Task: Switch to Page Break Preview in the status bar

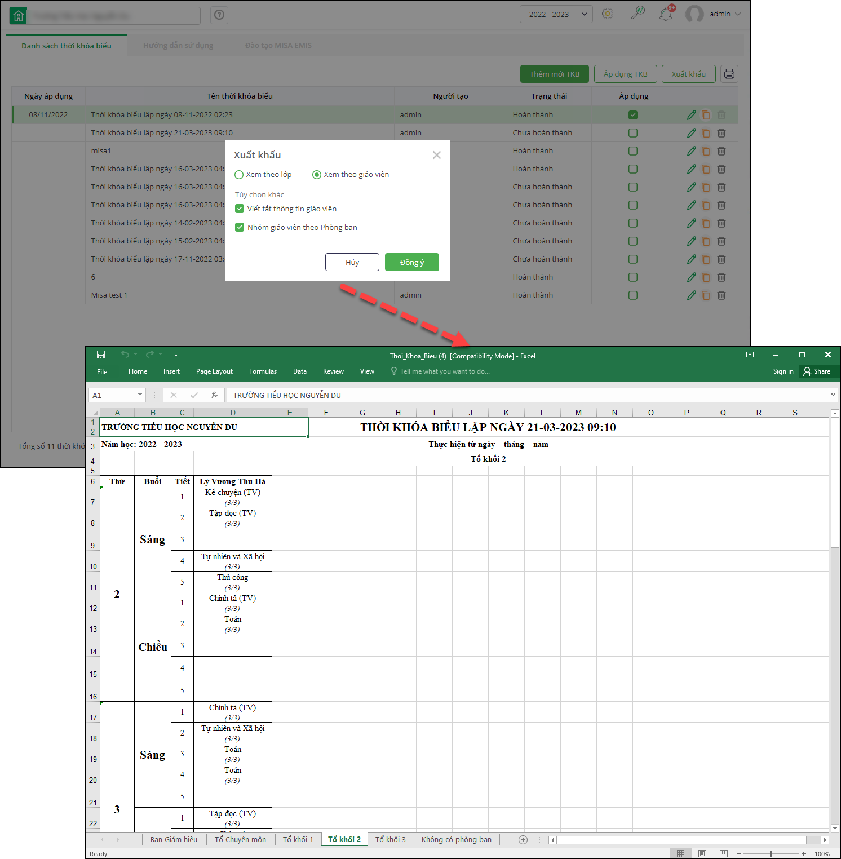Action: pyautogui.click(x=724, y=854)
